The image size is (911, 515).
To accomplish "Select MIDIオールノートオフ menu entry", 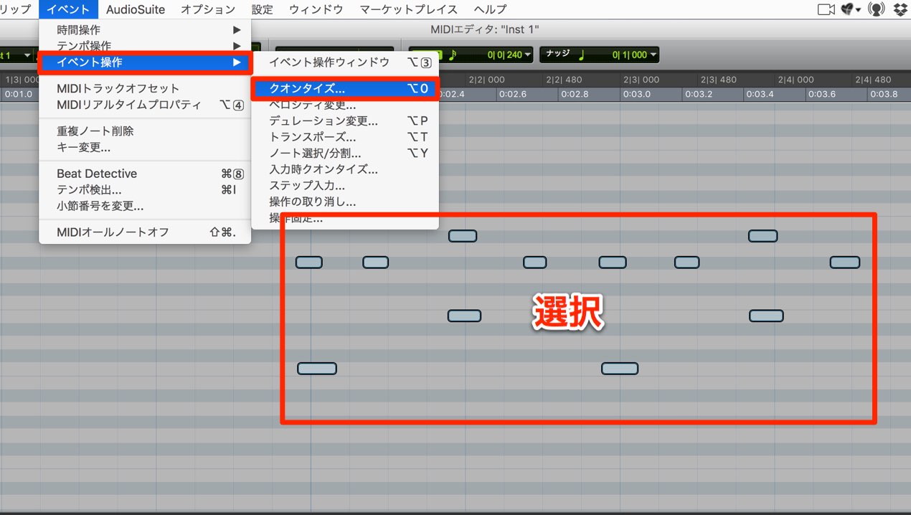I will coord(145,232).
